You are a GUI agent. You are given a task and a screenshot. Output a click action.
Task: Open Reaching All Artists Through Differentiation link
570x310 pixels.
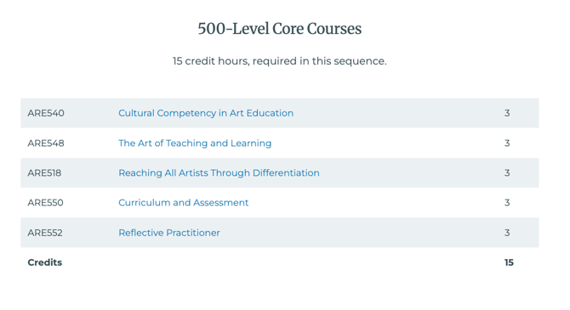[219, 173]
